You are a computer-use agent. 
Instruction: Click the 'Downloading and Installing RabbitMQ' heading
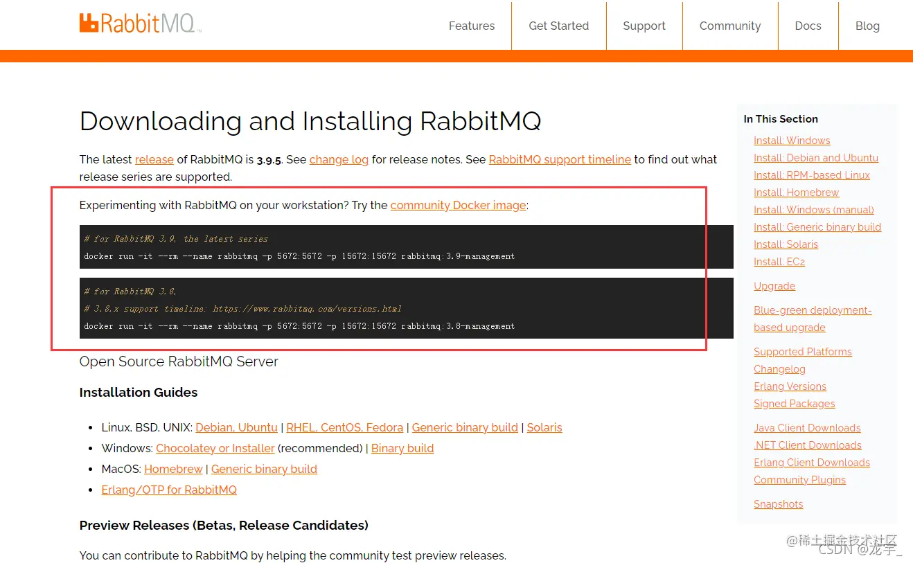[310, 121]
